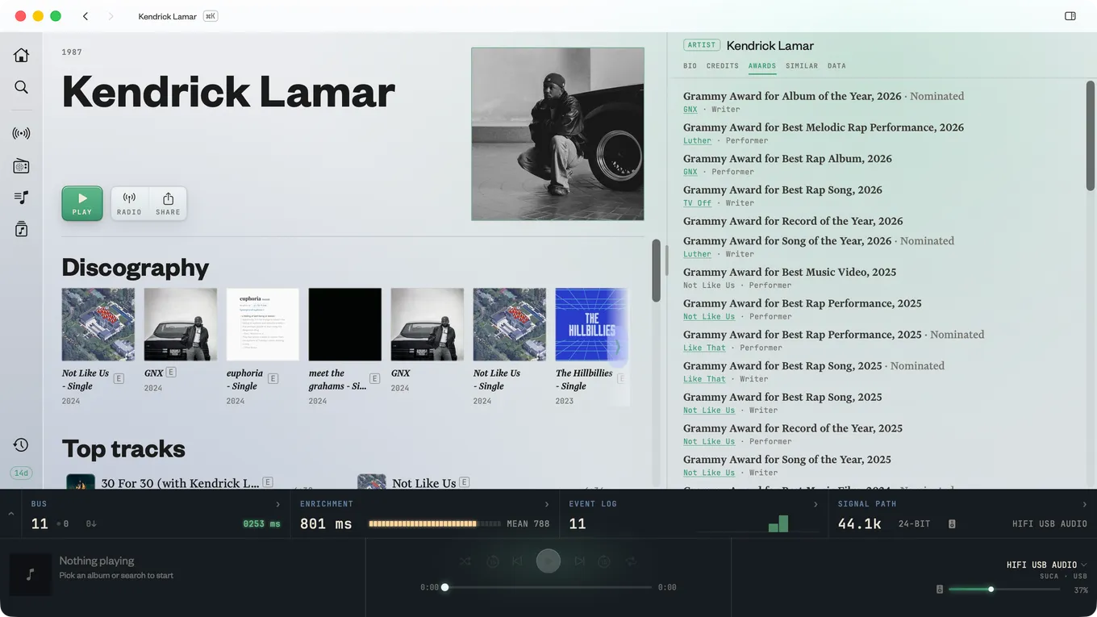This screenshot has height=617, width=1097.
Task: Toggle repeat in the player
Action: (x=632, y=561)
